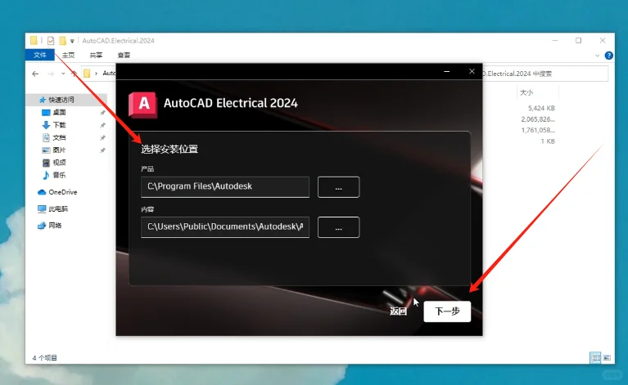
Task: Open the 文件 menu in File Explorer
Action: coord(39,55)
